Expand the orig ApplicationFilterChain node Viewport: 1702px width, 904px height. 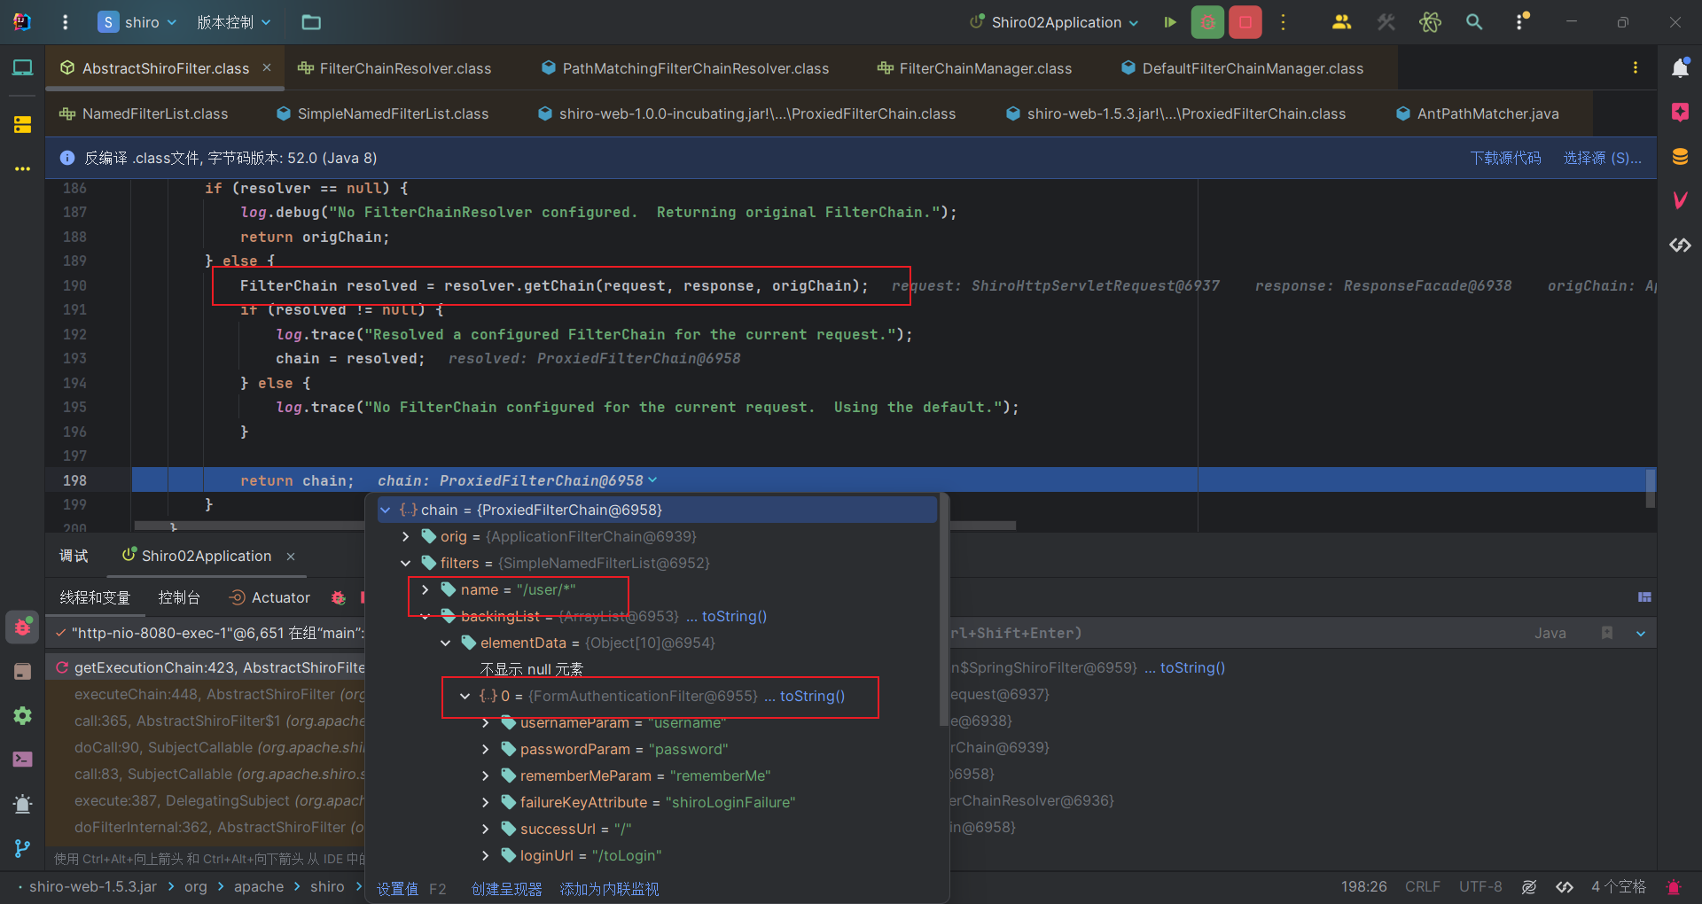click(405, 536)
